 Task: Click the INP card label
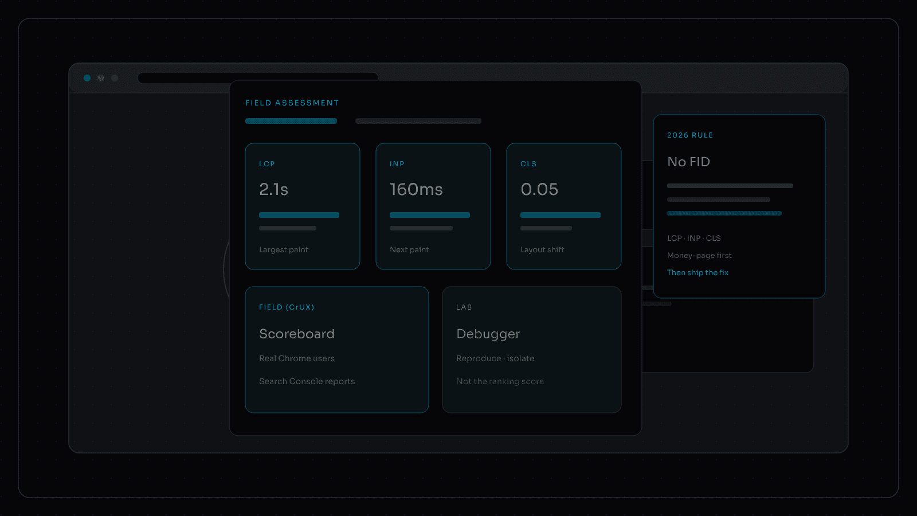click(397, 164)
